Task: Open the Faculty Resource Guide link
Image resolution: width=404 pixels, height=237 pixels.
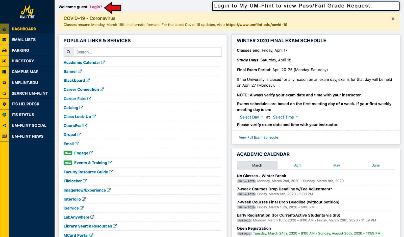Action: point(86,172)
